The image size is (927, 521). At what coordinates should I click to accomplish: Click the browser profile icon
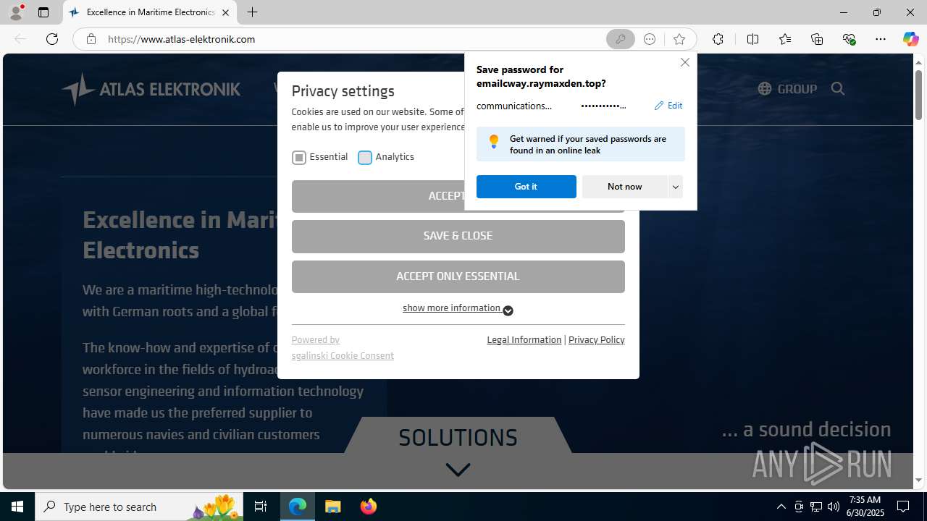tap(16, 12)
